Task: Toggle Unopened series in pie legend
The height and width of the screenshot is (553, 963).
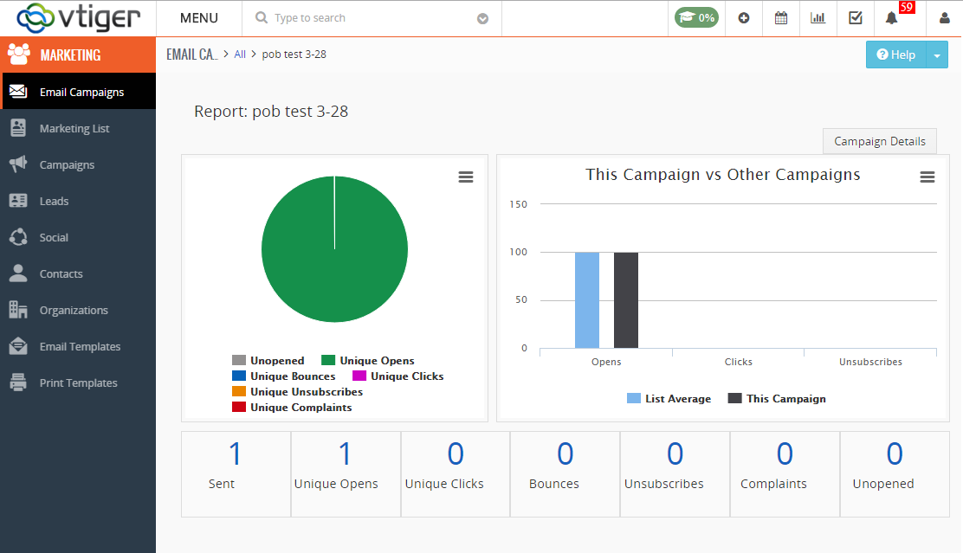Action: pos(268,360)
